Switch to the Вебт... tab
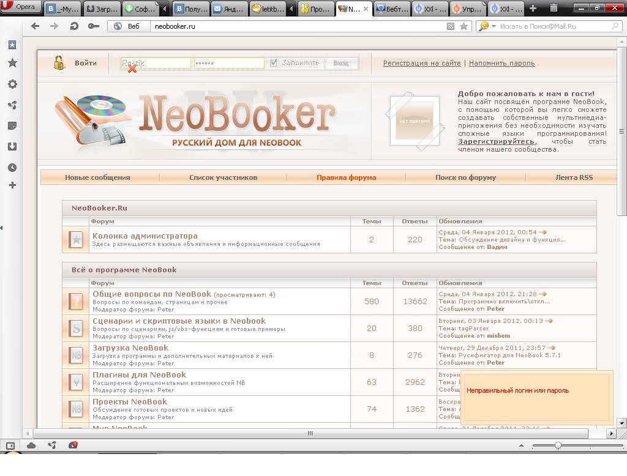 [392, 9]
